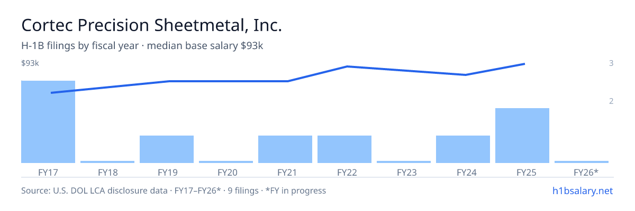Viewport: 635px width, 211px height.
Task: Select the FY19 bar in chart
Action: coord(167,149)
